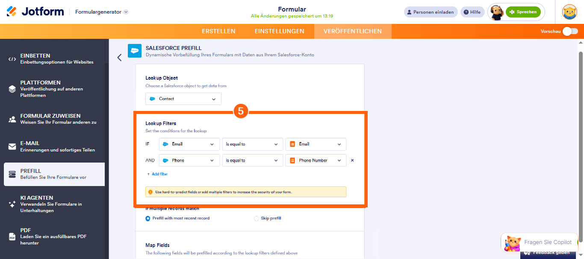Image resolution: width=584 pixels, height=259 pixels.
Task: Click the assign form person icon
Action: coord(12,119)
